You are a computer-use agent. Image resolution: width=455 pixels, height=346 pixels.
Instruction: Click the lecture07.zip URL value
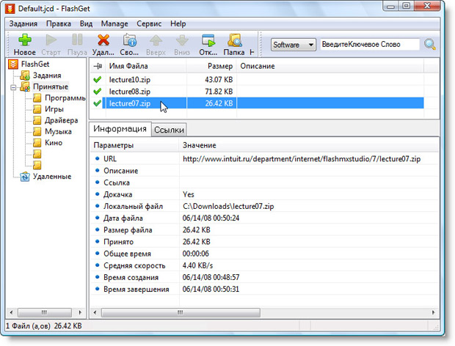click(302, 159)
